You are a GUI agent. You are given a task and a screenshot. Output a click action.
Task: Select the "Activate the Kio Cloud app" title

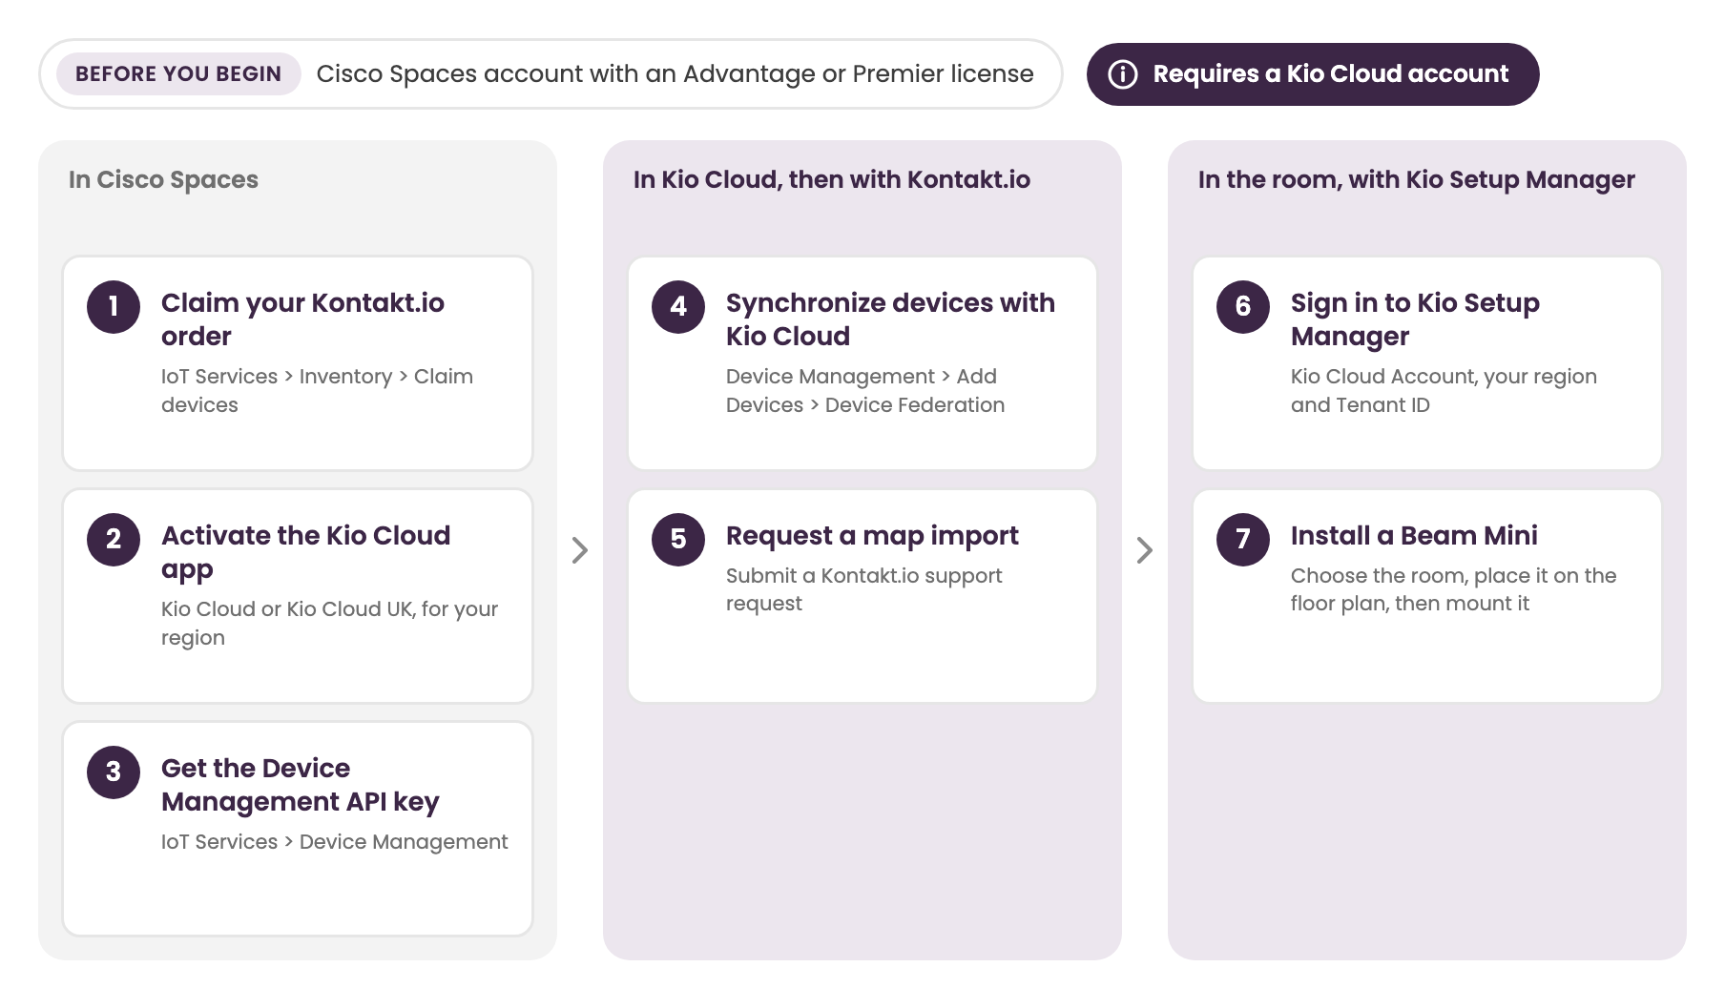click(305, 552)
